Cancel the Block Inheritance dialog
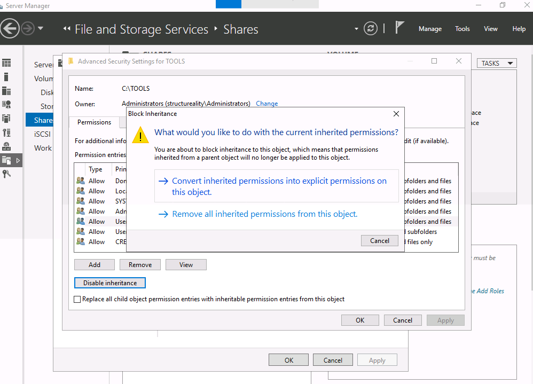 [379, 240]
